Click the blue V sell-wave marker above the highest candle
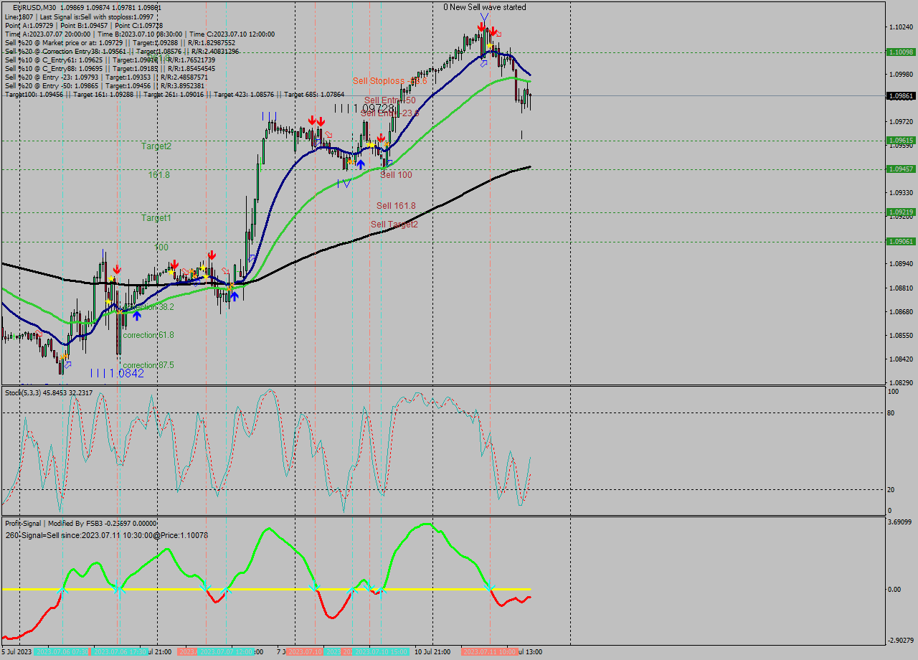The height and width of the screenshot is (660, 918). [x=484, y=16]
